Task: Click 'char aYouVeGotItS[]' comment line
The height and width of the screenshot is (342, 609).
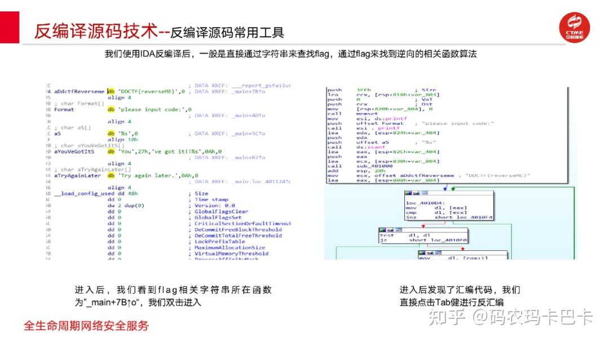Action: pyautogui.click(x=89, y=146)
